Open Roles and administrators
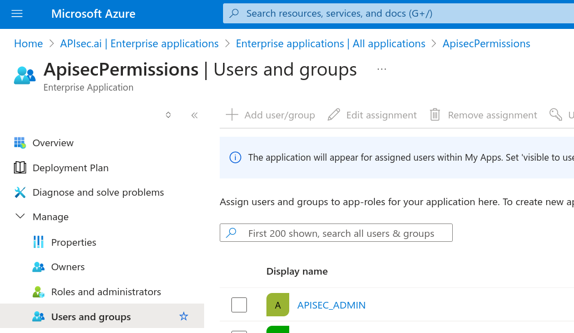The width and height of the screenshot is (574, 333). (x=106, y=292)
